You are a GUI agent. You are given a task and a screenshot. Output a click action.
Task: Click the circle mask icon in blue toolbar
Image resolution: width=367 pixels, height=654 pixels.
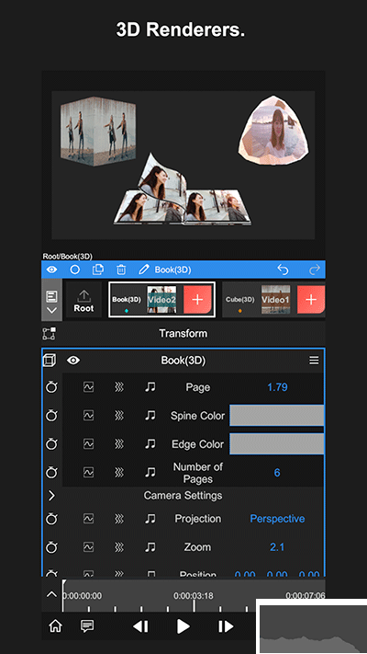[x=75, y=270]
